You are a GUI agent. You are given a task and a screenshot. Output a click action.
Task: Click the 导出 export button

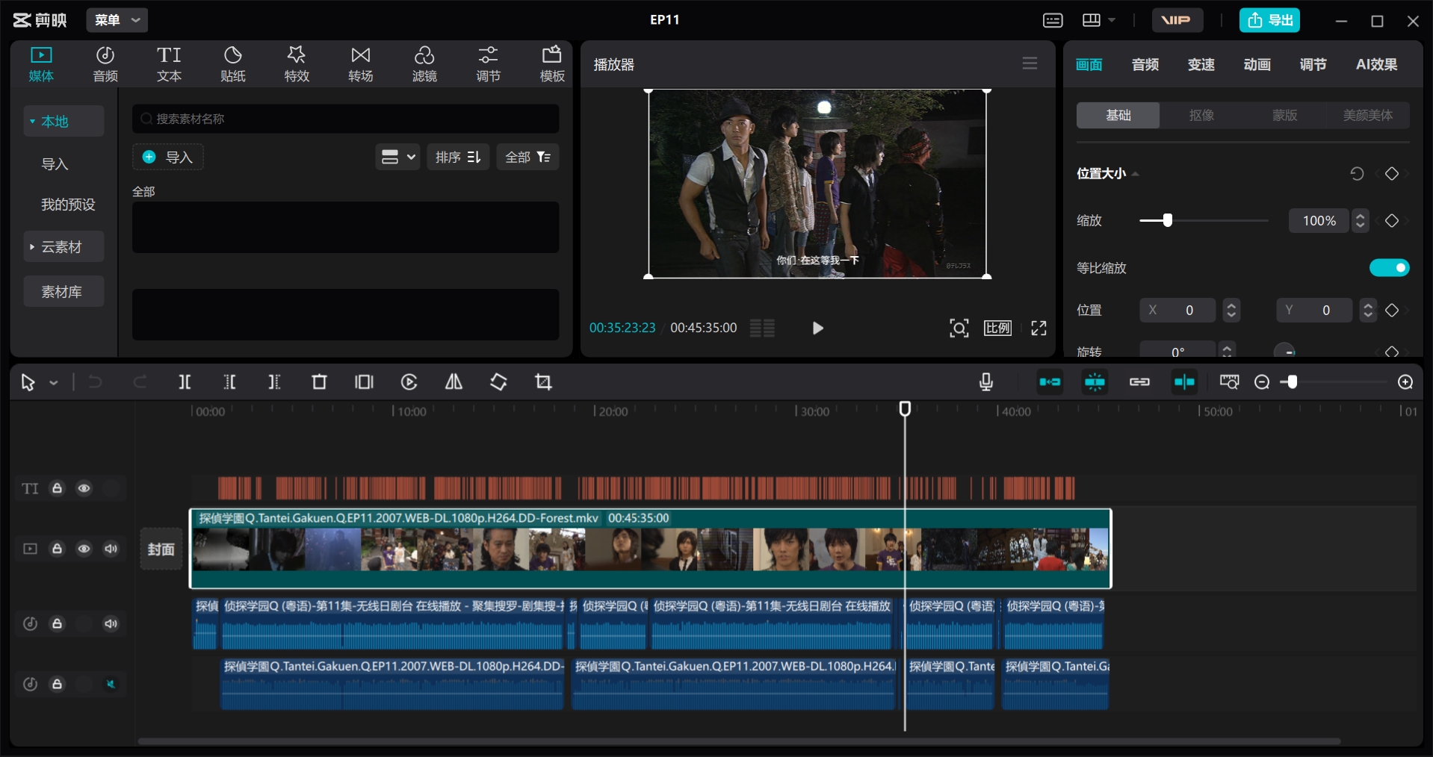tap(1269, 20)
